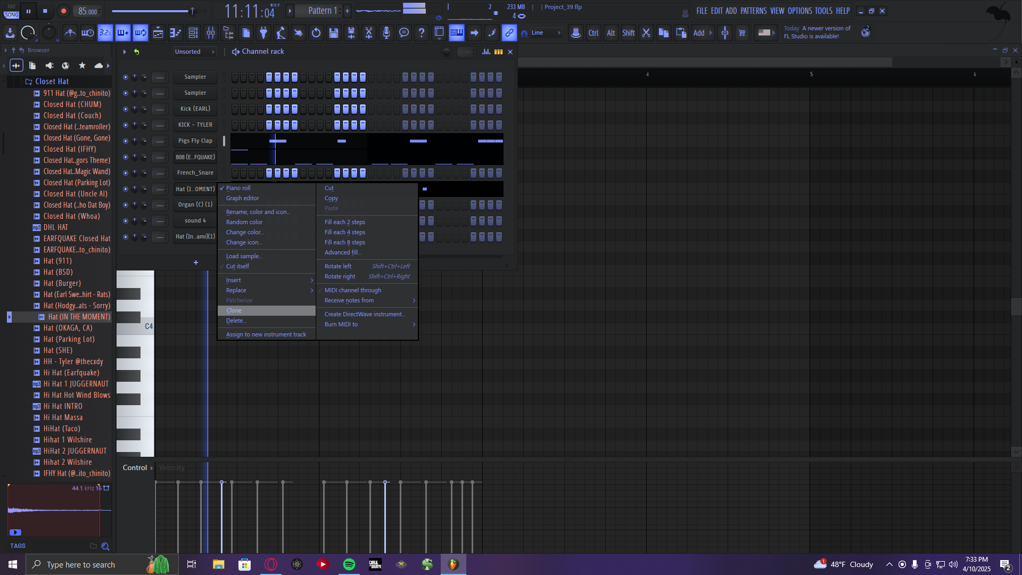1022x575 pixels.
Task: Switch to SONG mode
Action: click(12, 15)
